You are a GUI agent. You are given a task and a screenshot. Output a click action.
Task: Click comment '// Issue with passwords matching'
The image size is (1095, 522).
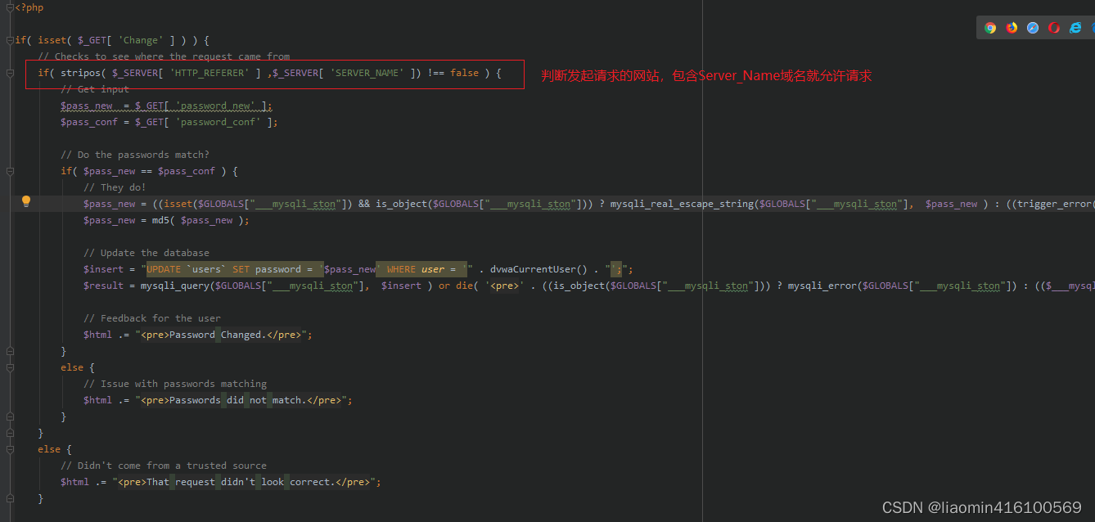point(175,384)
